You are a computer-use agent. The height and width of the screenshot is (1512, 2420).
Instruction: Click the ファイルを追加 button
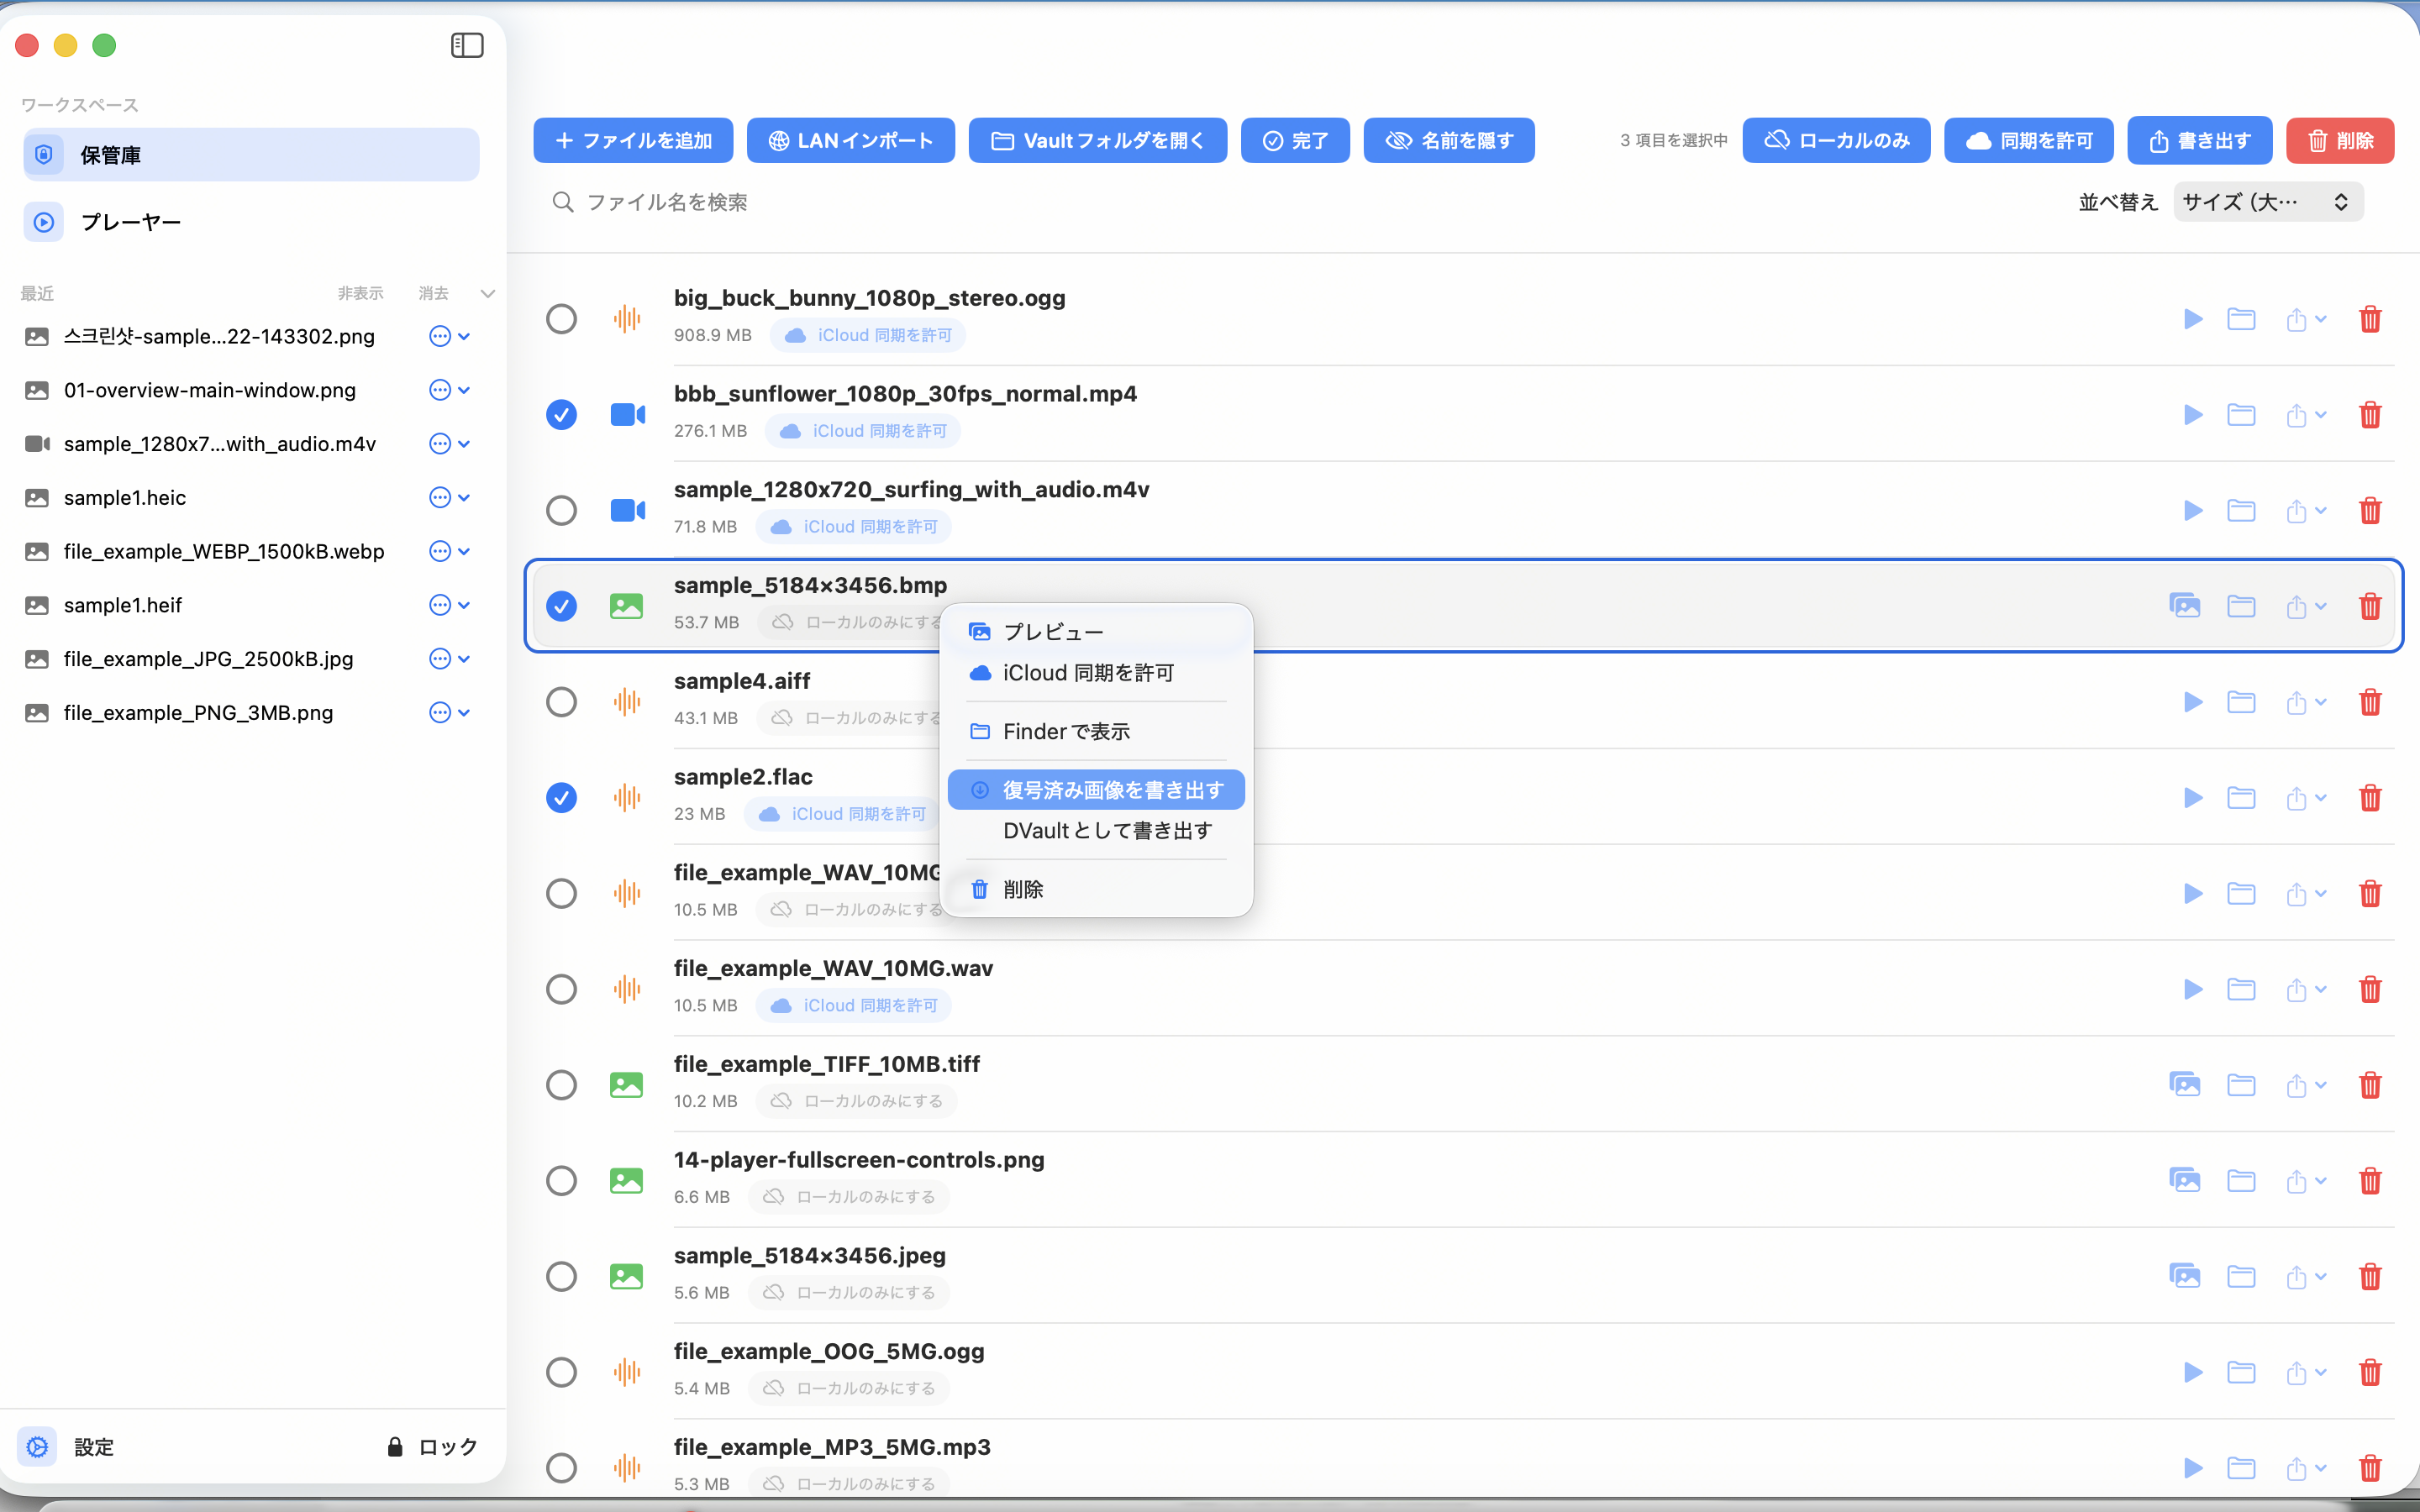(x=633, y=140)
